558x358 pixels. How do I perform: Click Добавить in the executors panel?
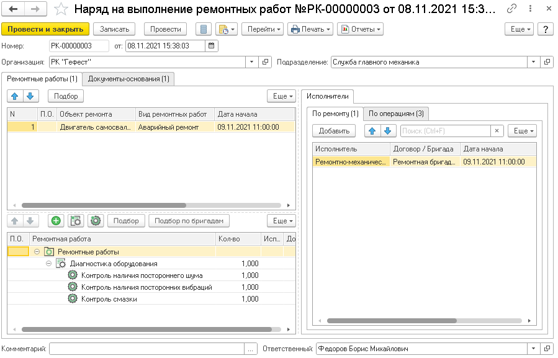point(334,131)
